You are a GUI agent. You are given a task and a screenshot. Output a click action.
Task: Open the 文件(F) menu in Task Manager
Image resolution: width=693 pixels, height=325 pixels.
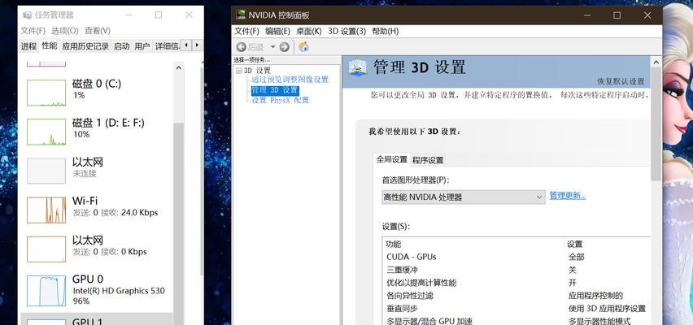(x=33, y=31)
